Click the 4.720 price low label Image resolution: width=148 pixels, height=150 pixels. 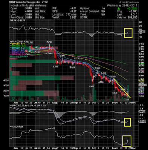point(101,82)
